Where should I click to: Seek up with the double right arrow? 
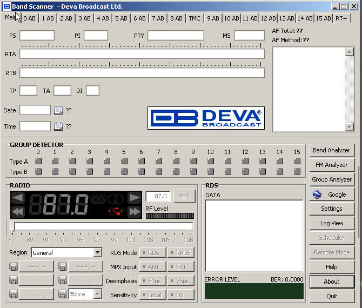point(135,212)
